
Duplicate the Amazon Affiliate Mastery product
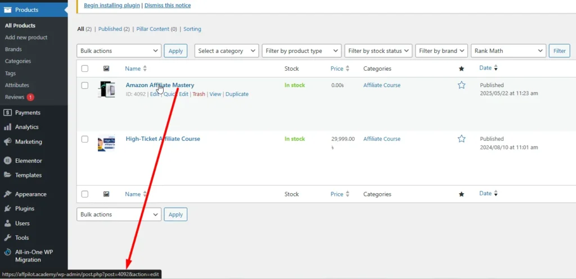pos(237,94)
